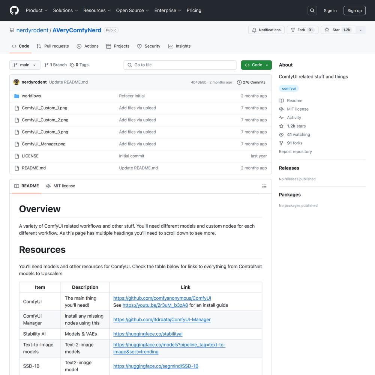Open the Pricing link
The width and height of the screenshot is (375, 375).
[194, 10]
